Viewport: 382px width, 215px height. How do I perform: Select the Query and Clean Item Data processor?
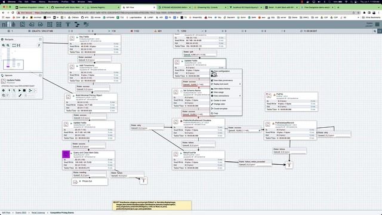[88, 160]
